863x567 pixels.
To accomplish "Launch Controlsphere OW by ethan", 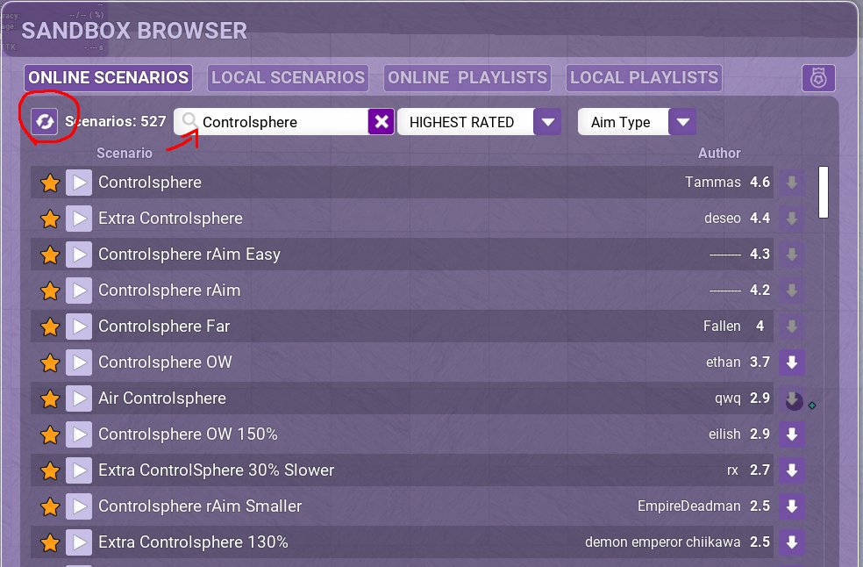I will click(x=79, y=362).
